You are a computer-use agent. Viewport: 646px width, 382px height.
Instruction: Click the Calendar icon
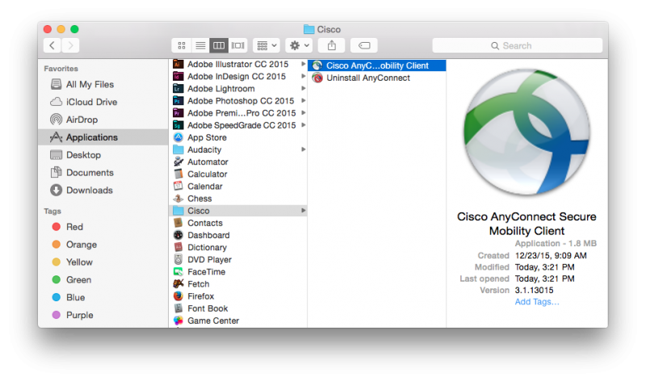pos(178,187)
